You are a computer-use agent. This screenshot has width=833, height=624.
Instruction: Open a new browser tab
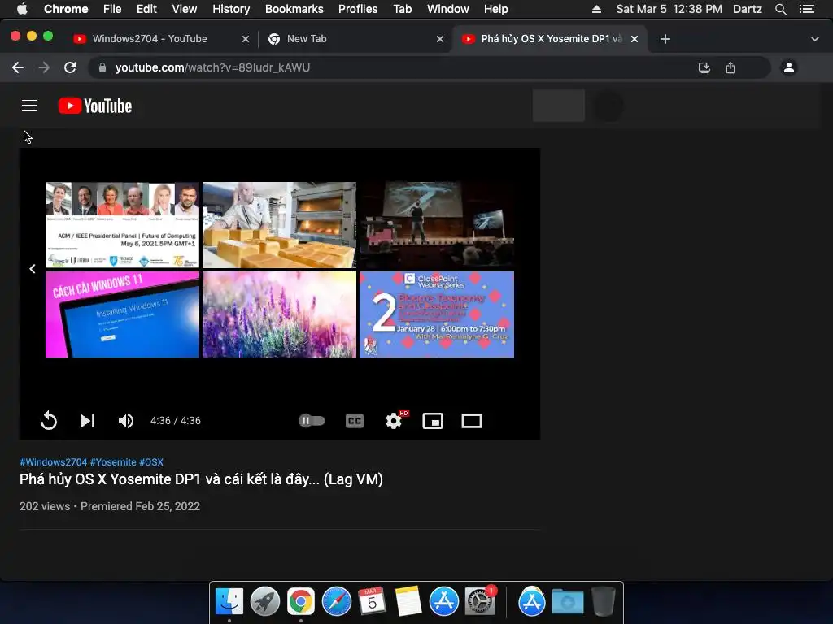(665, 39)
